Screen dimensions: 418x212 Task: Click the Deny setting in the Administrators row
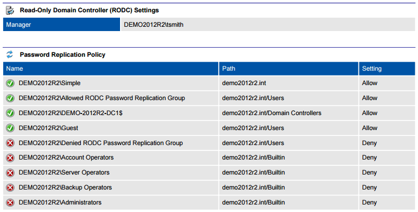point(369,203)
